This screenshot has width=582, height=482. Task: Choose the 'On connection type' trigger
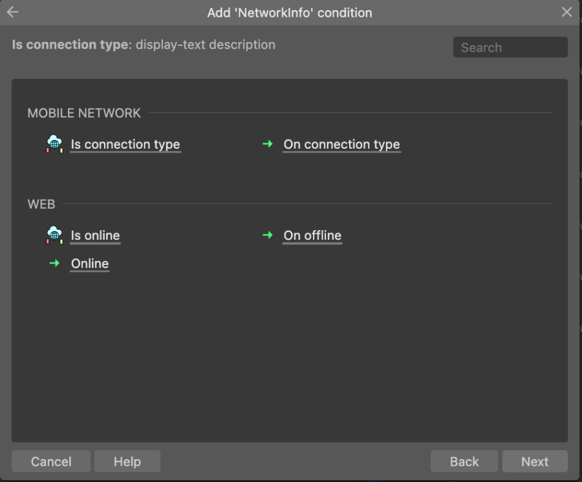pos(341,144)
